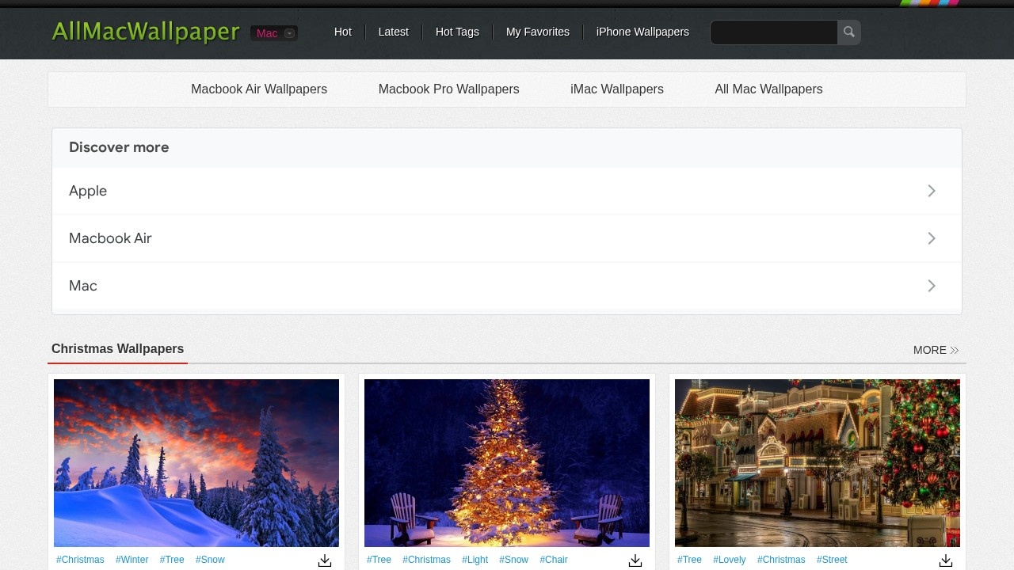Expand the Apple discover item
The width and height of the screenshot is (1014, 570).
pyautogui.click(x=932, y=191)
